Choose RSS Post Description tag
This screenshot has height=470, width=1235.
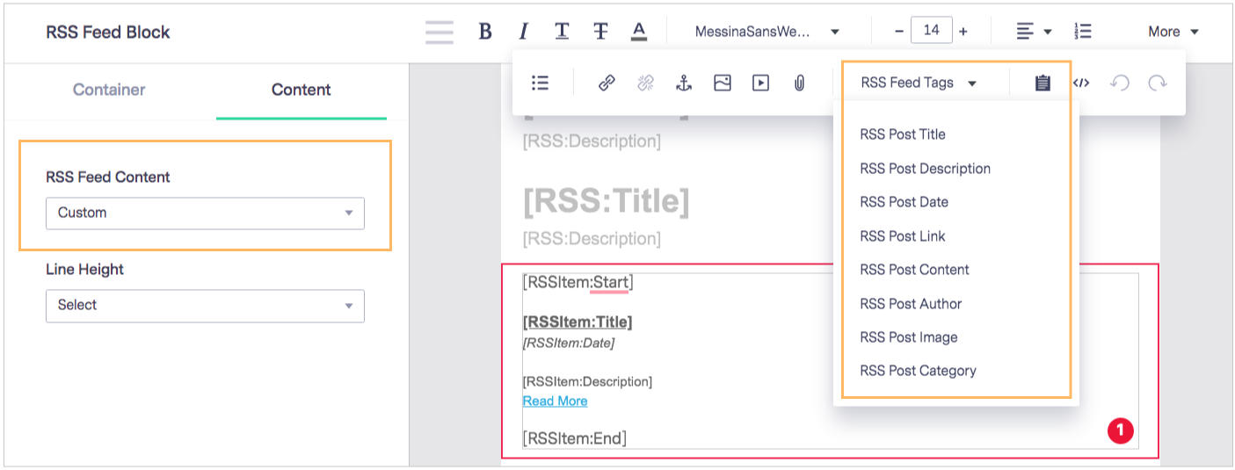click(925, 169)
